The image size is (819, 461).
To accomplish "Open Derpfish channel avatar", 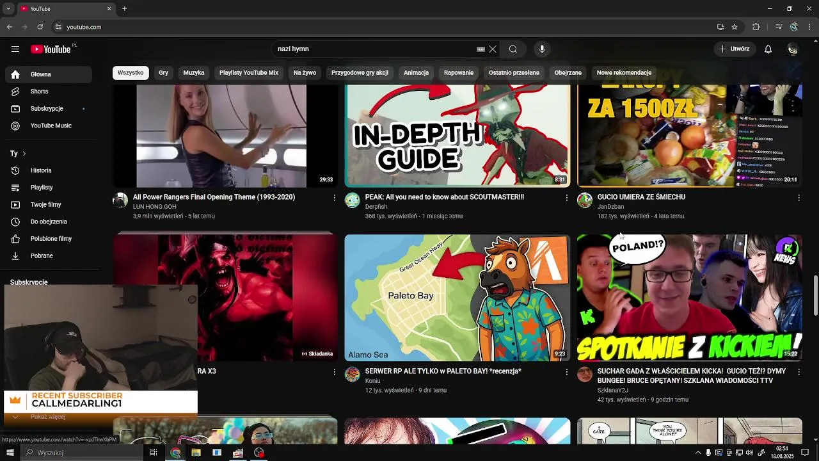I will pos(353,200).
